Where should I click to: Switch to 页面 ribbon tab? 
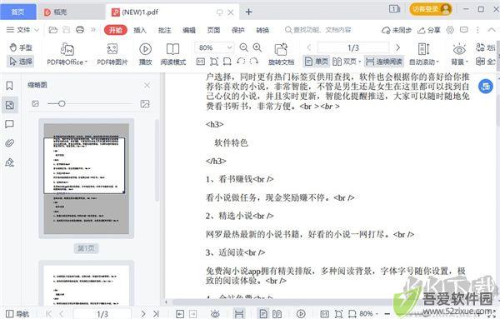click(213, 30)
